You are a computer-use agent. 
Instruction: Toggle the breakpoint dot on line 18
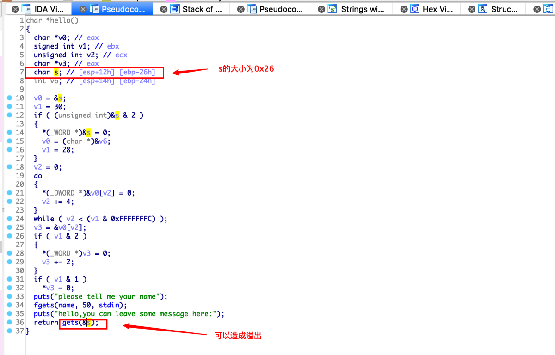10,167
